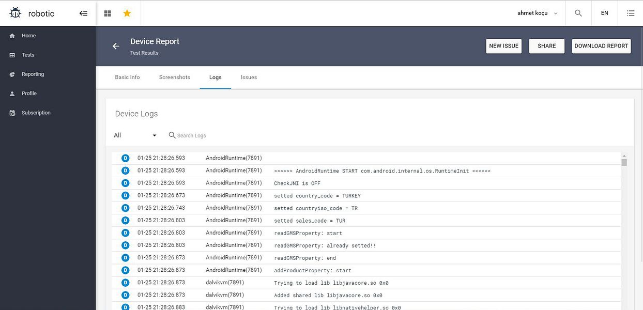The width and height of the screenshot is (643, 310).
Task: Select 'readGMSProperty: end' log message
Action: (305, 258)
